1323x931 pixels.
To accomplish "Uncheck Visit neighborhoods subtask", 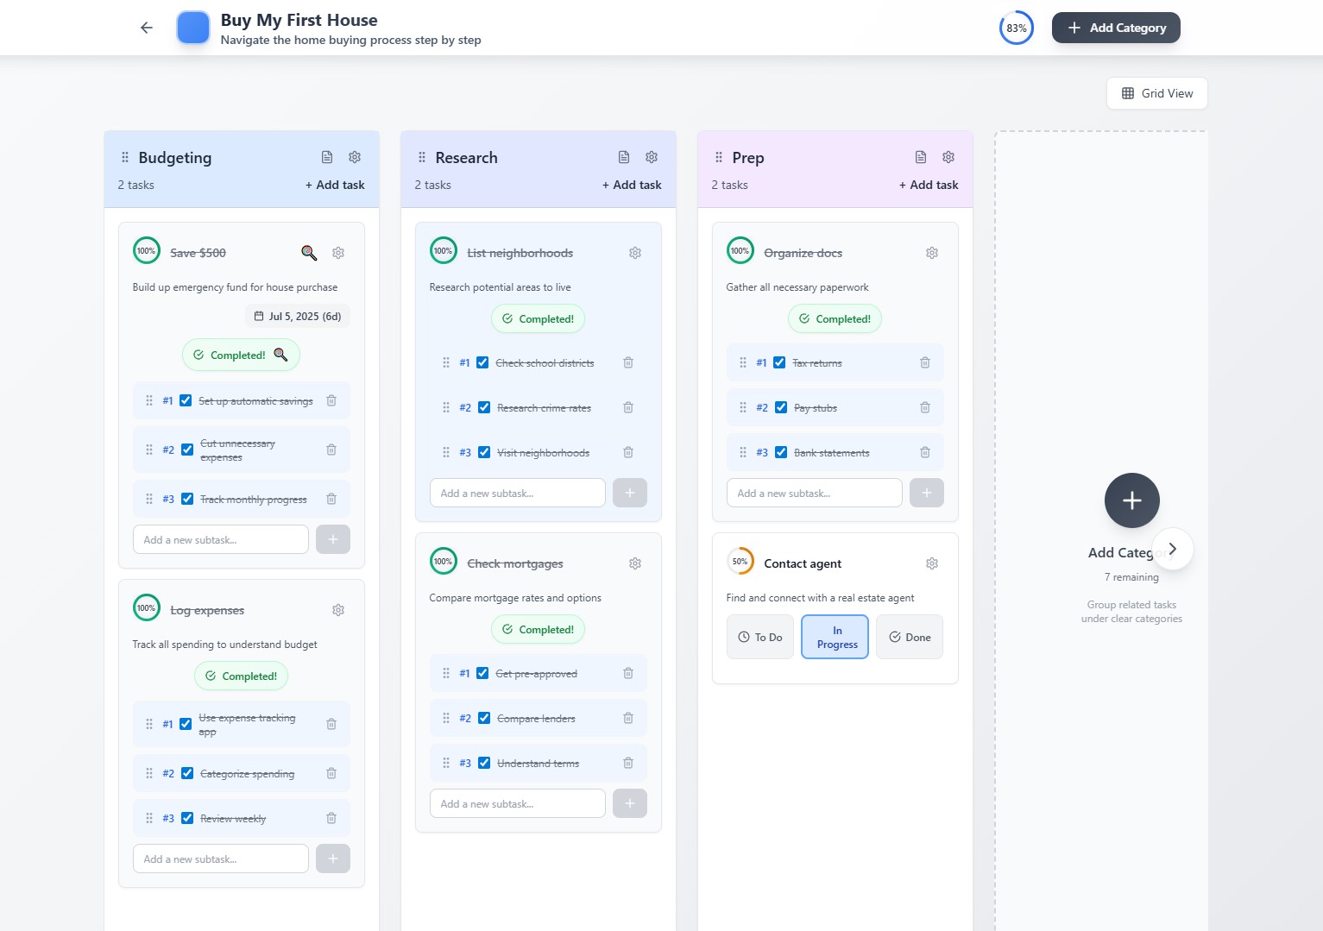I will click(x=484, y=452).
